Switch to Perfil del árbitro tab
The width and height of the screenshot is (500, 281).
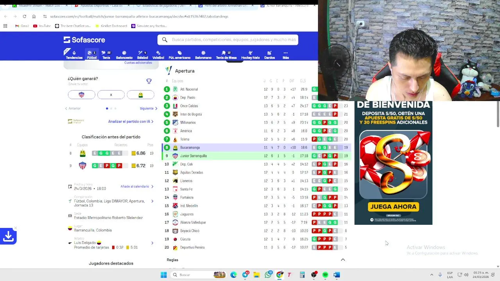(226, 5)
